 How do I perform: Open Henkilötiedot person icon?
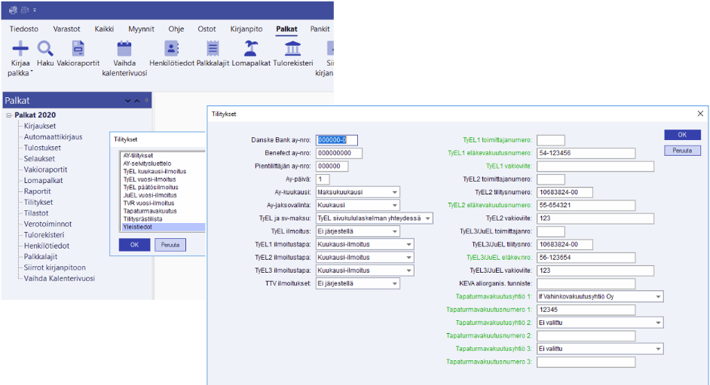(172, 49)
